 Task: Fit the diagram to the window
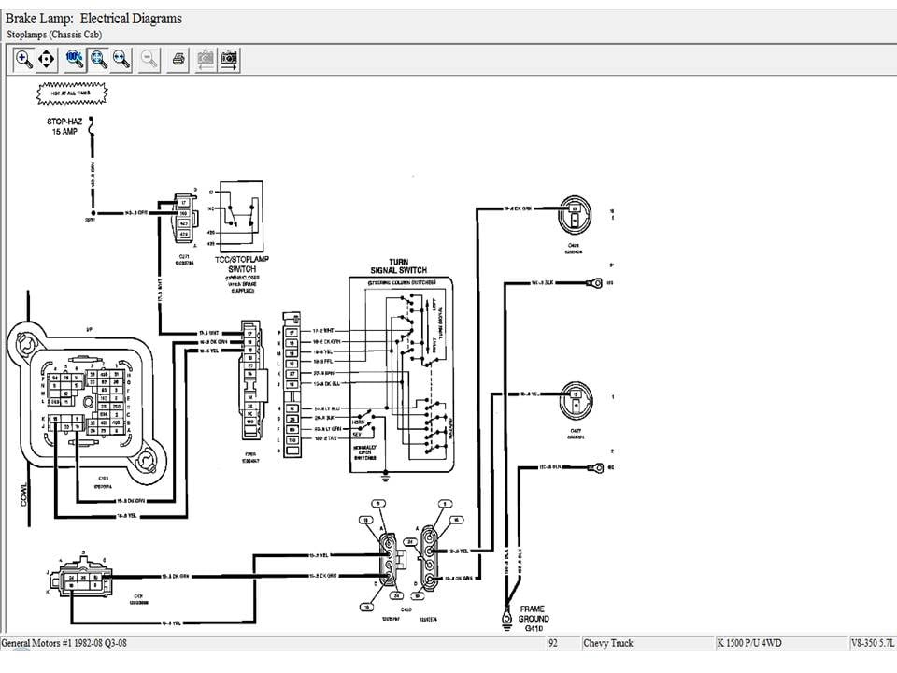click(98, 59)
